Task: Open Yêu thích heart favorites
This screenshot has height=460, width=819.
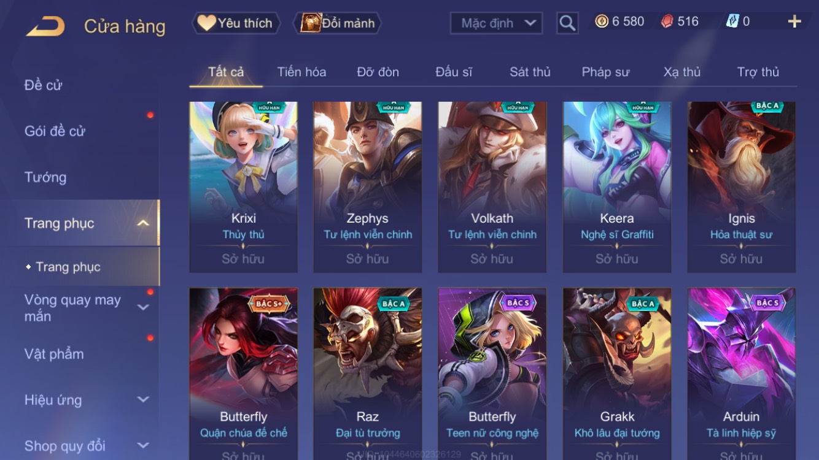Action: coord(236,23)
